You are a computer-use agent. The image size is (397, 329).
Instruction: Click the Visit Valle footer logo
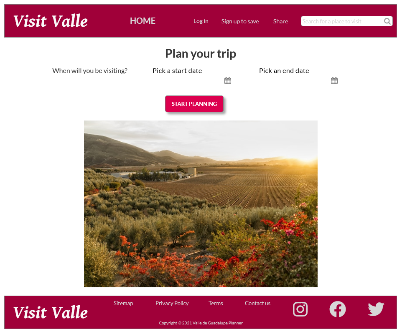(51, 312)
